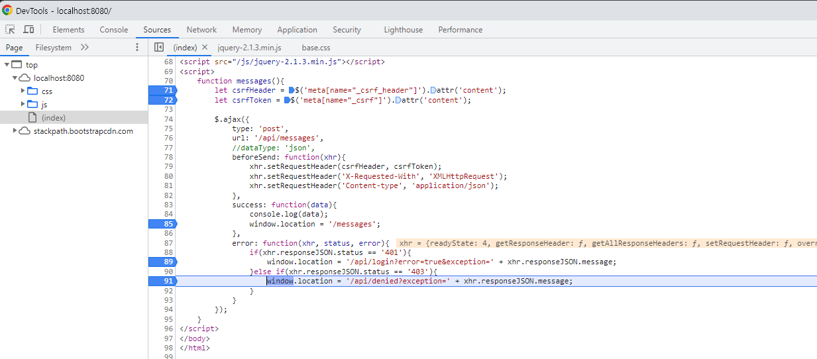817x359 pixels.
Task: Show more navigator tabs chevron
Action: [85, 48]
